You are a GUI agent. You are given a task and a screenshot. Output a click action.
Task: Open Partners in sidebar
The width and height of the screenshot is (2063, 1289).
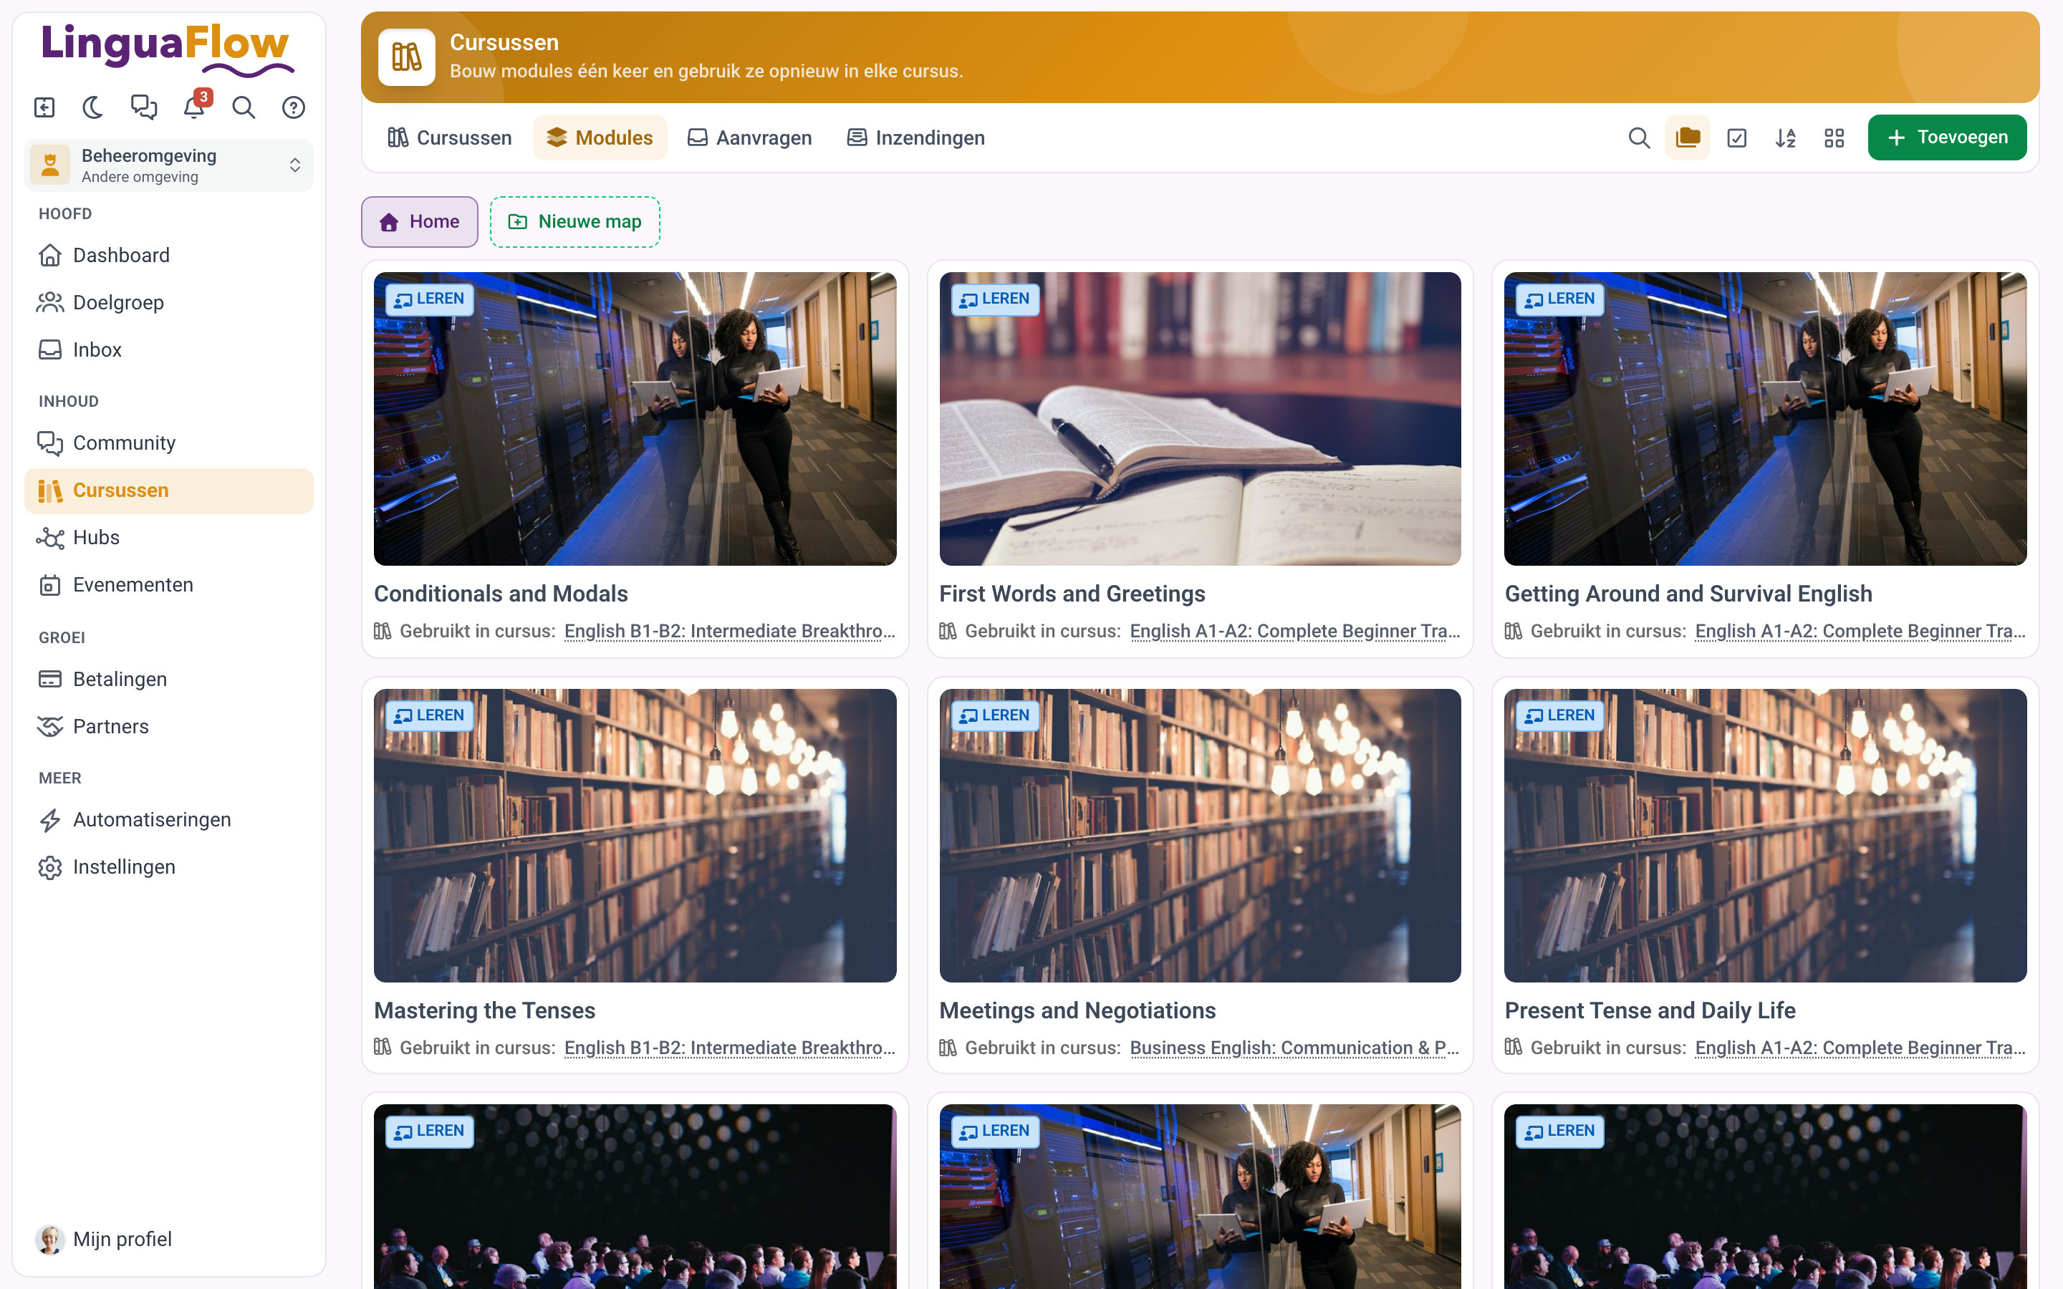(169, 726)
